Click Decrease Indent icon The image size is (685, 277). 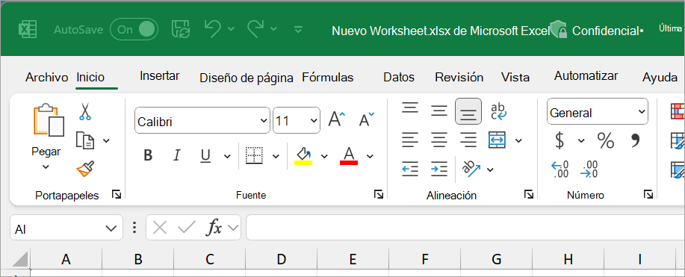click(x=410, y=169)
